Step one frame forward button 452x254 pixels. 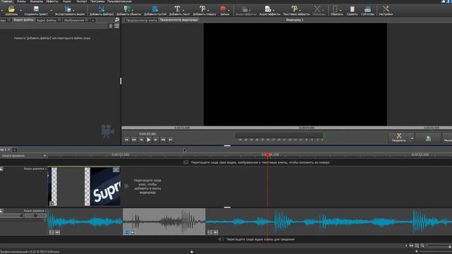pyautogui.click(x=155, y=140)
